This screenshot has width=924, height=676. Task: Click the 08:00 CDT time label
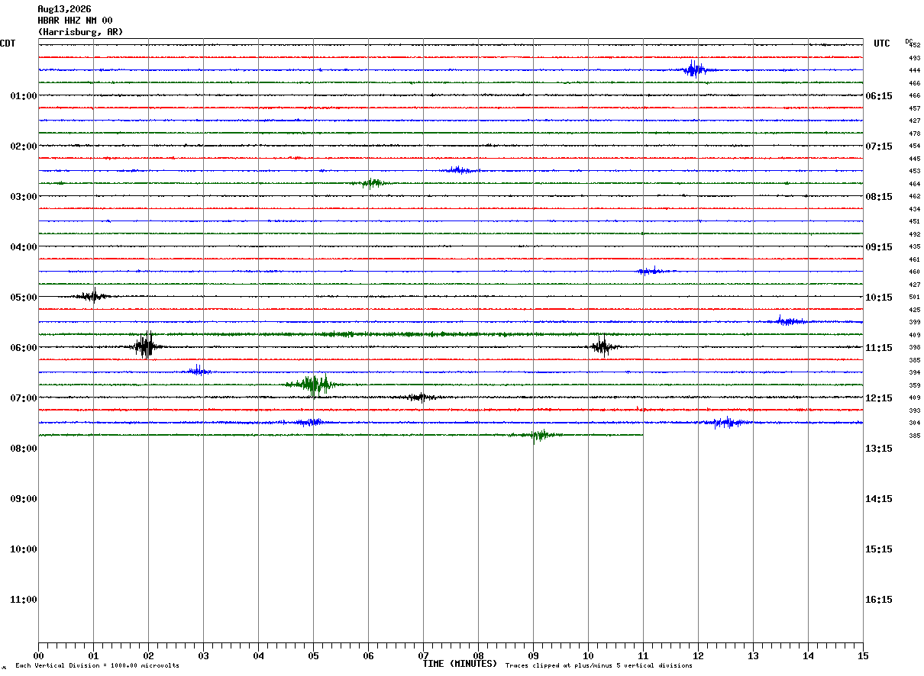24,448
